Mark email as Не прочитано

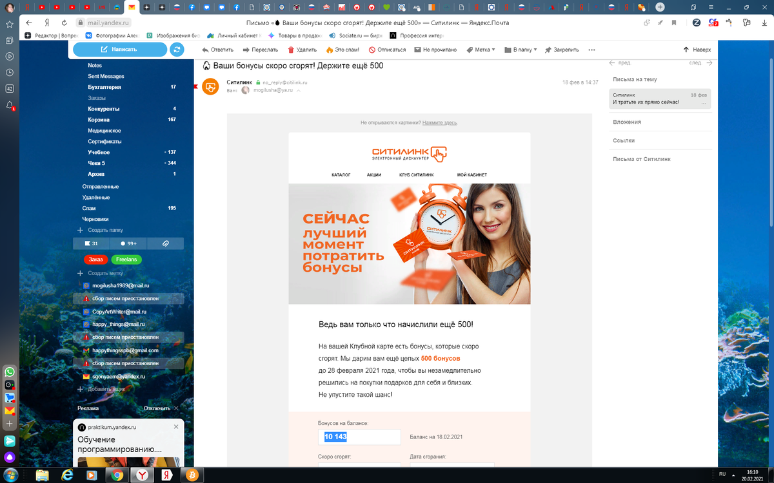pyautogui.click(x=435, y=50)
